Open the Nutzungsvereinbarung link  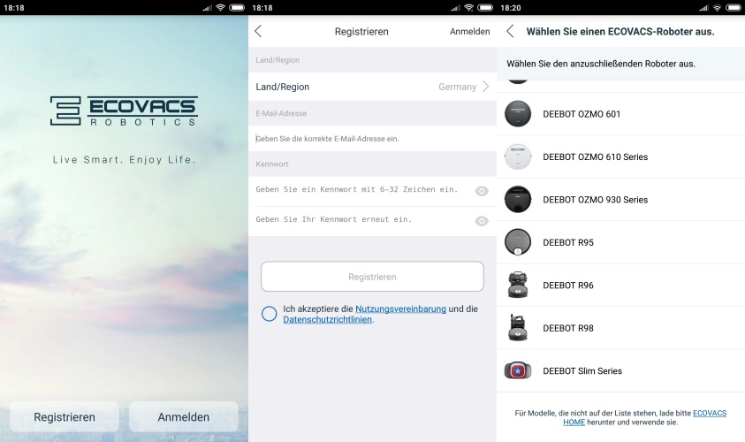coord(400,309)
